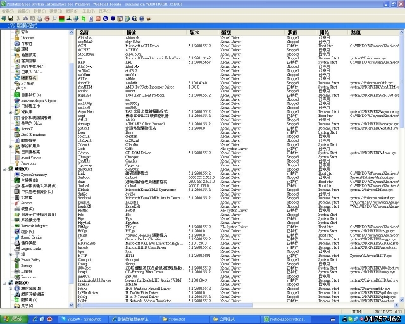Click the green arrows refresh toolbar icon

coord(84,18)
